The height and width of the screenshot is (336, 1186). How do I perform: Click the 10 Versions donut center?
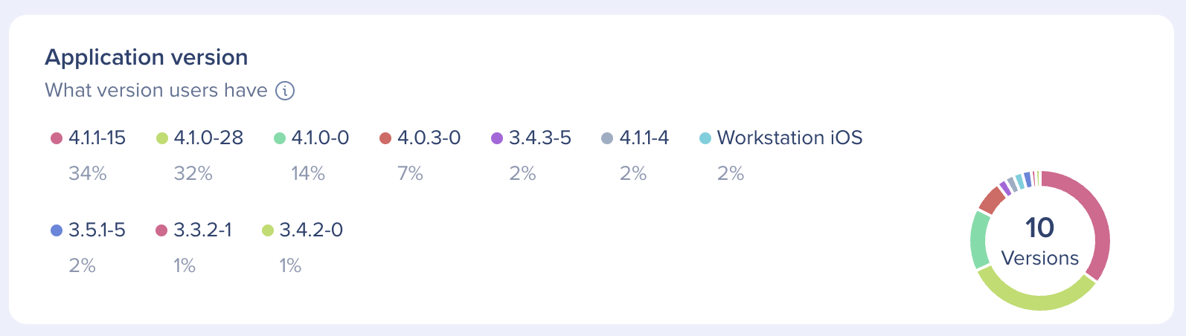[x=1039, y=241]
